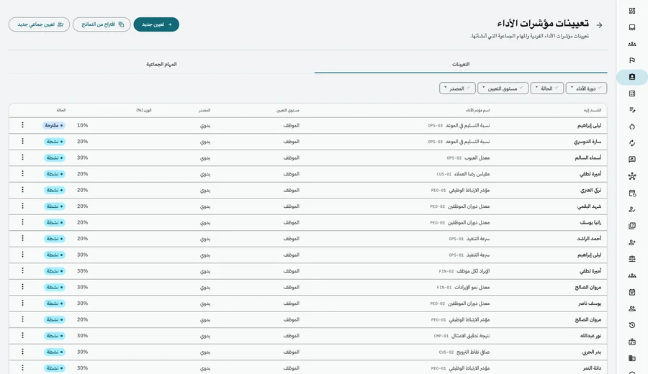648x374 pixels.
Task: Open the add-person icon in sidebar
Action: pyautogui.click(x=632, y=242)
